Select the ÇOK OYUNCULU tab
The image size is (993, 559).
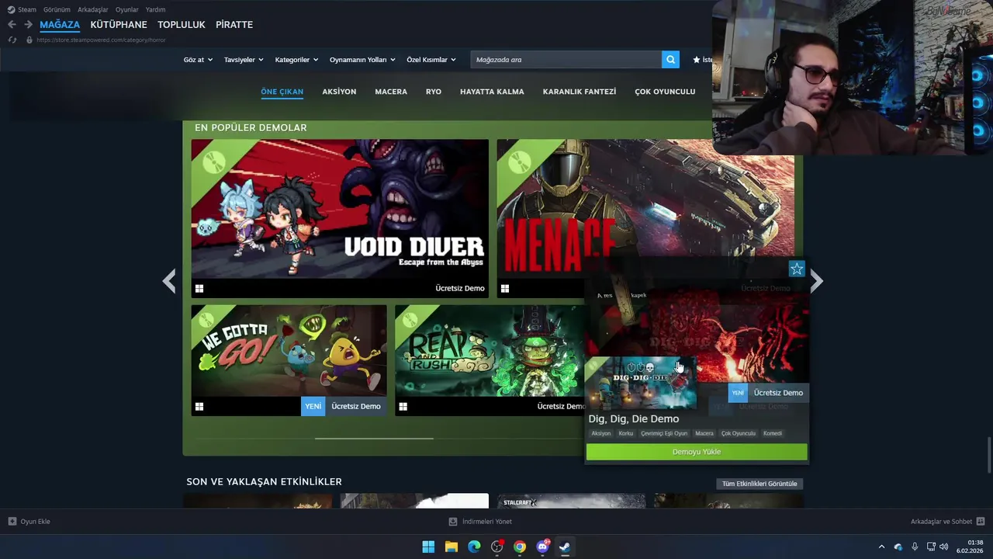pos(665,92)
